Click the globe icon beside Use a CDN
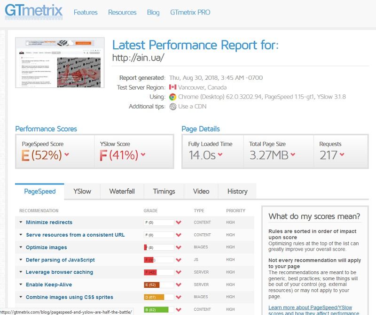Viewport: 376px width, 315px height. tap(172, 107)
